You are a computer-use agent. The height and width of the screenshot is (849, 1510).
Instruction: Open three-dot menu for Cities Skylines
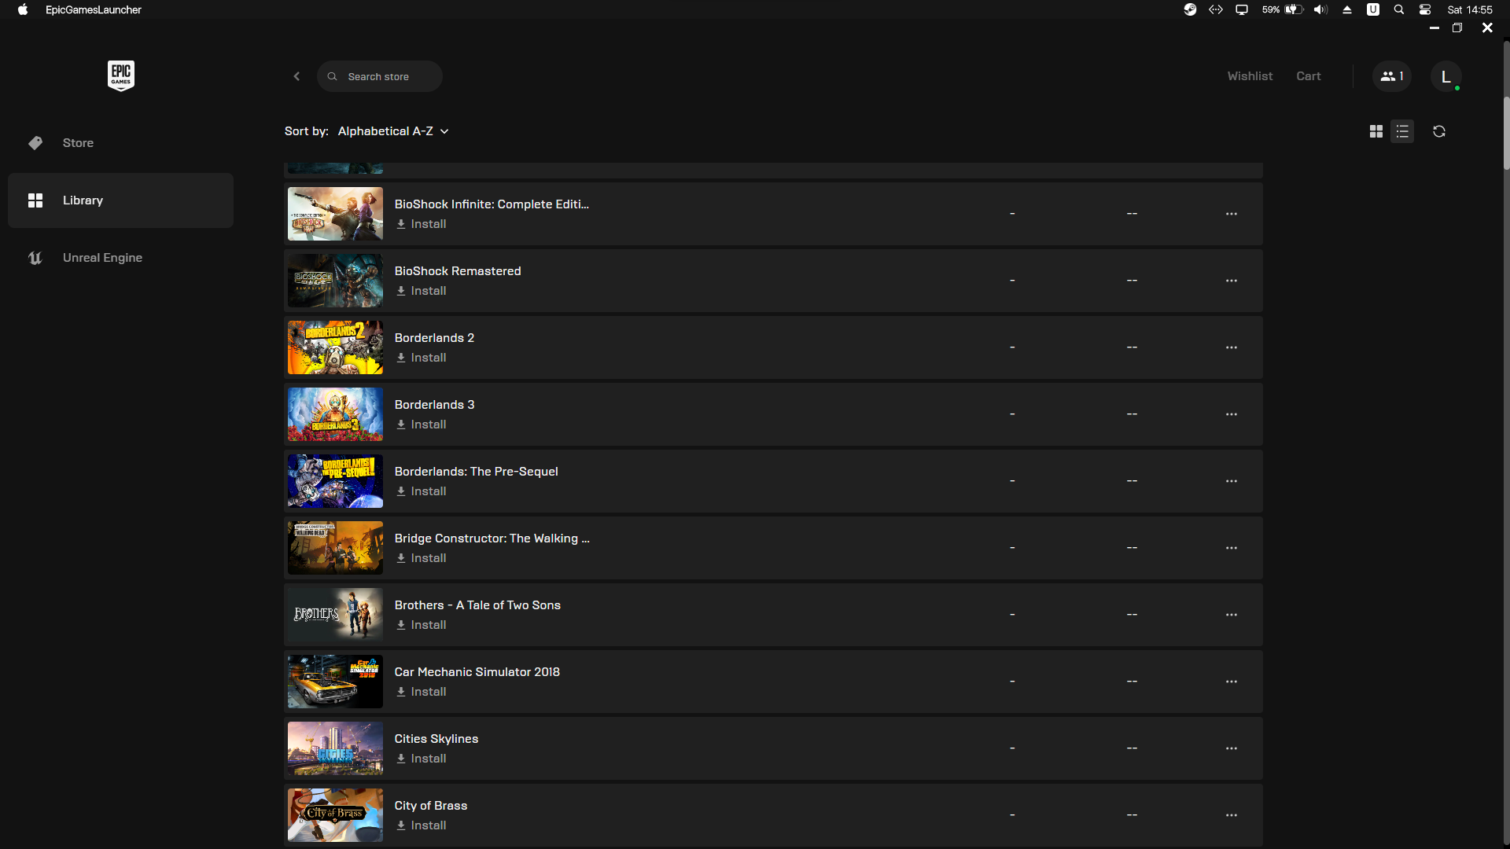1231,748
